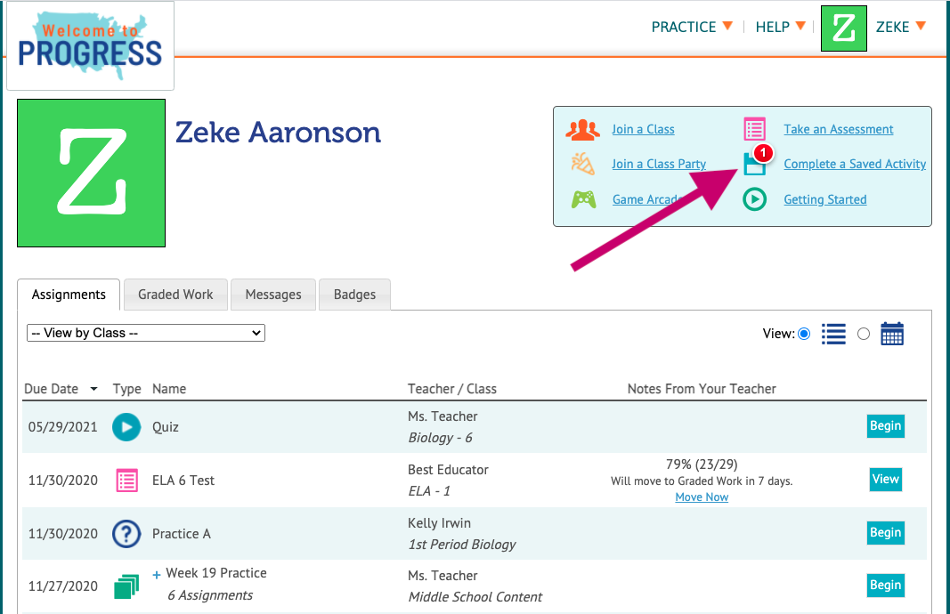Click the Teacher / Class column header

pos(452,389)
